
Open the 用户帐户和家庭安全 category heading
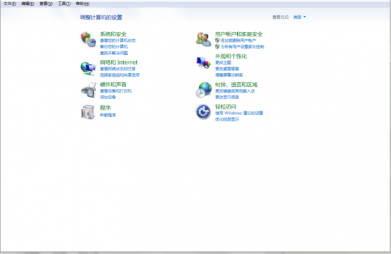tap(239, 34)
